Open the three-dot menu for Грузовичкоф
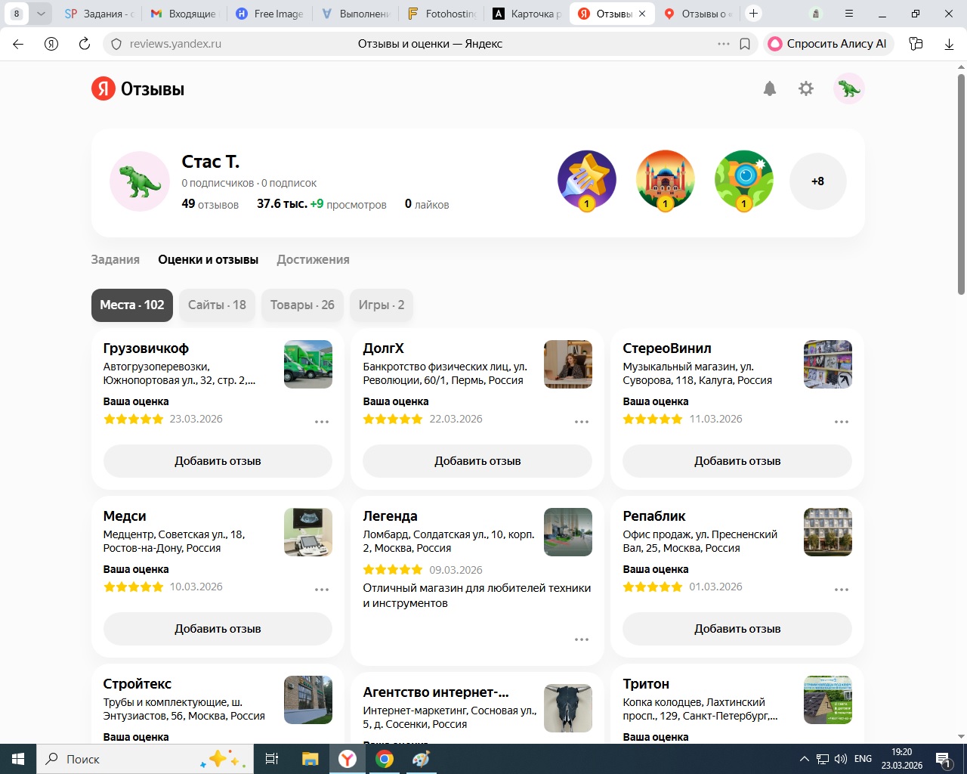This screenshot has width=967, height=774. 322,422
